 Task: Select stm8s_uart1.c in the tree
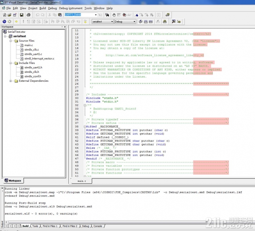[x=33, y=54]
